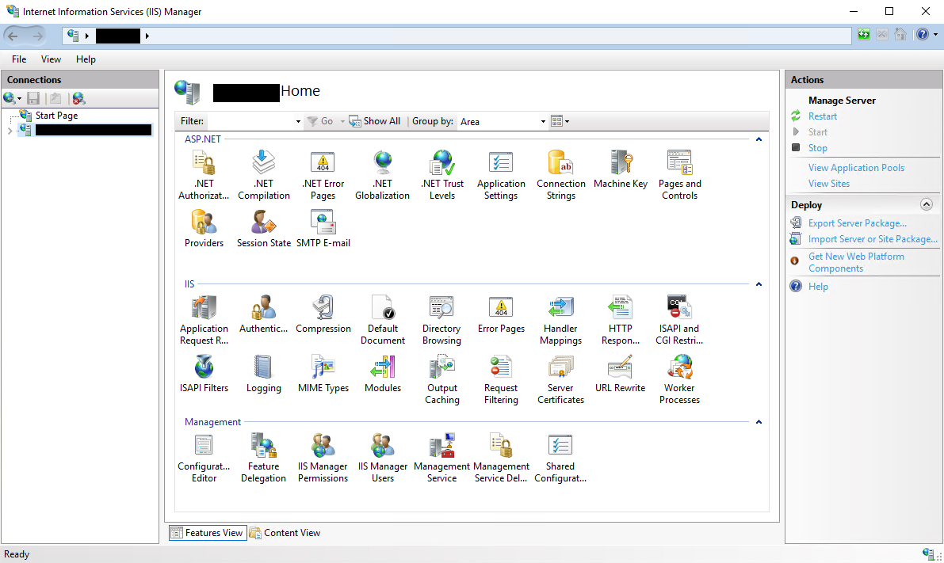Open IIS Manager Permissions
This screenshot has width=944, height=563.
point(323,458)
